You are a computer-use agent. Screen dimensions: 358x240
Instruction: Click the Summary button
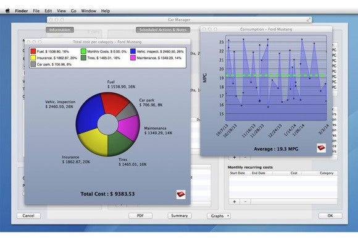tap(180, 215)
